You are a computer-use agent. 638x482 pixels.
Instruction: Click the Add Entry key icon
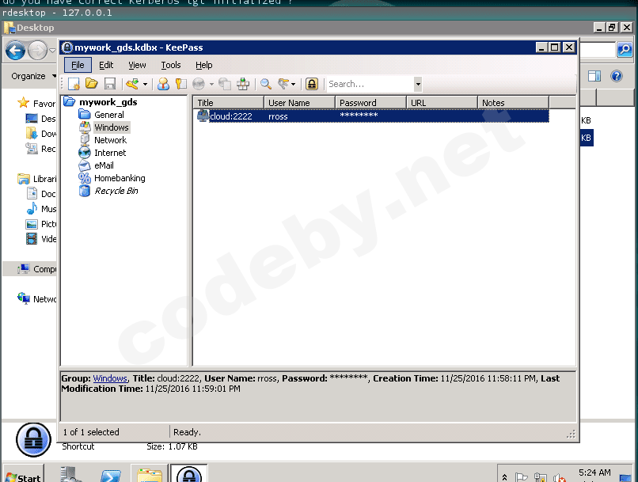coord(131,84)
